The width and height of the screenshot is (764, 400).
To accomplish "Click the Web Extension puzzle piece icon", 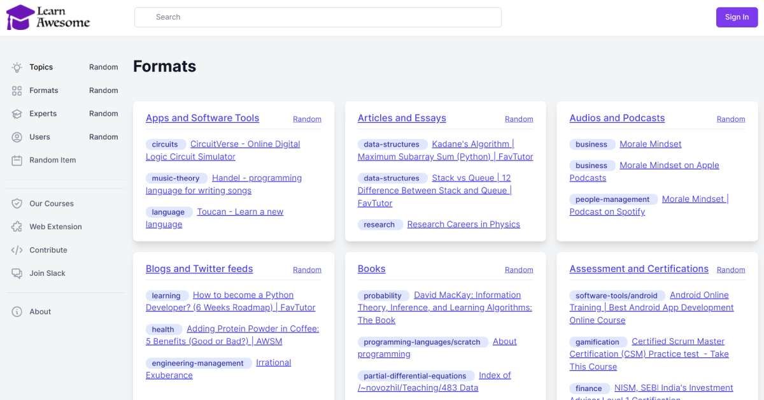I will pos(17,227).
